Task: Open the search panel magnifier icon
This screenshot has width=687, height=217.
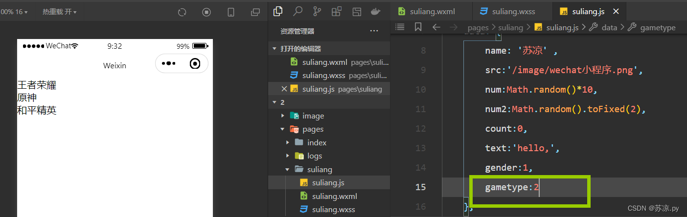Action: coord(298,11)
